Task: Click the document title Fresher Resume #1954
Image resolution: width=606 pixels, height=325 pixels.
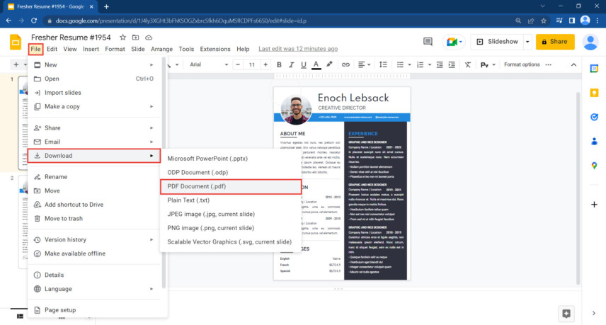Action: (x=71, y=38)
